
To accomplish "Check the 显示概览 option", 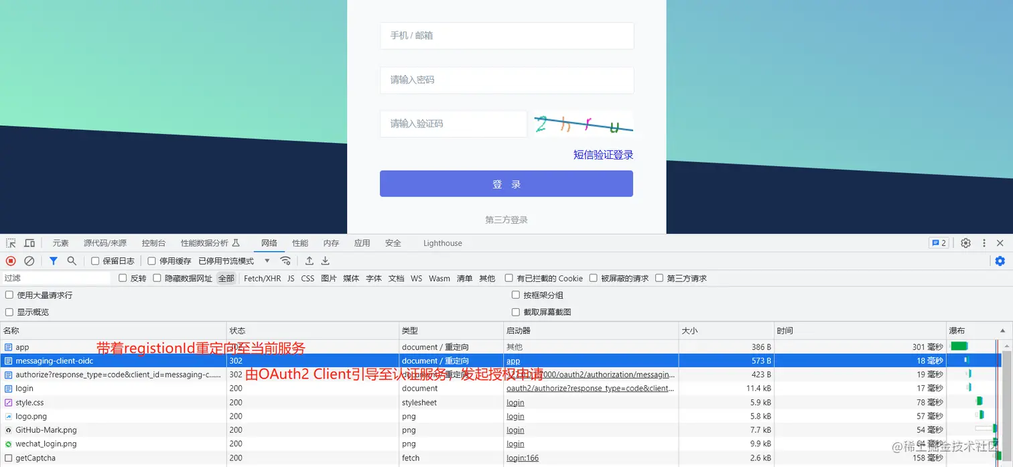I will [9, 312].
